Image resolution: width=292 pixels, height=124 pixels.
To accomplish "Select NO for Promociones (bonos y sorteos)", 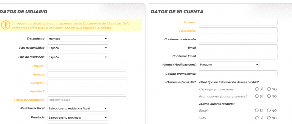I will tap(269, 96).
